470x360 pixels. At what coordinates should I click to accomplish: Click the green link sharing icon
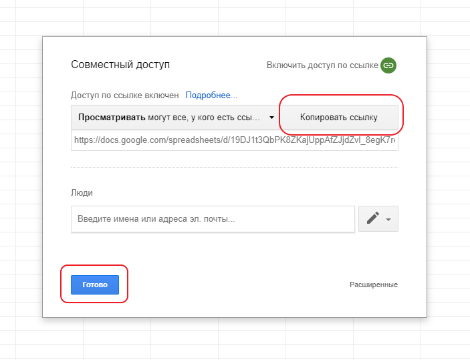click(x=388, y=65)
